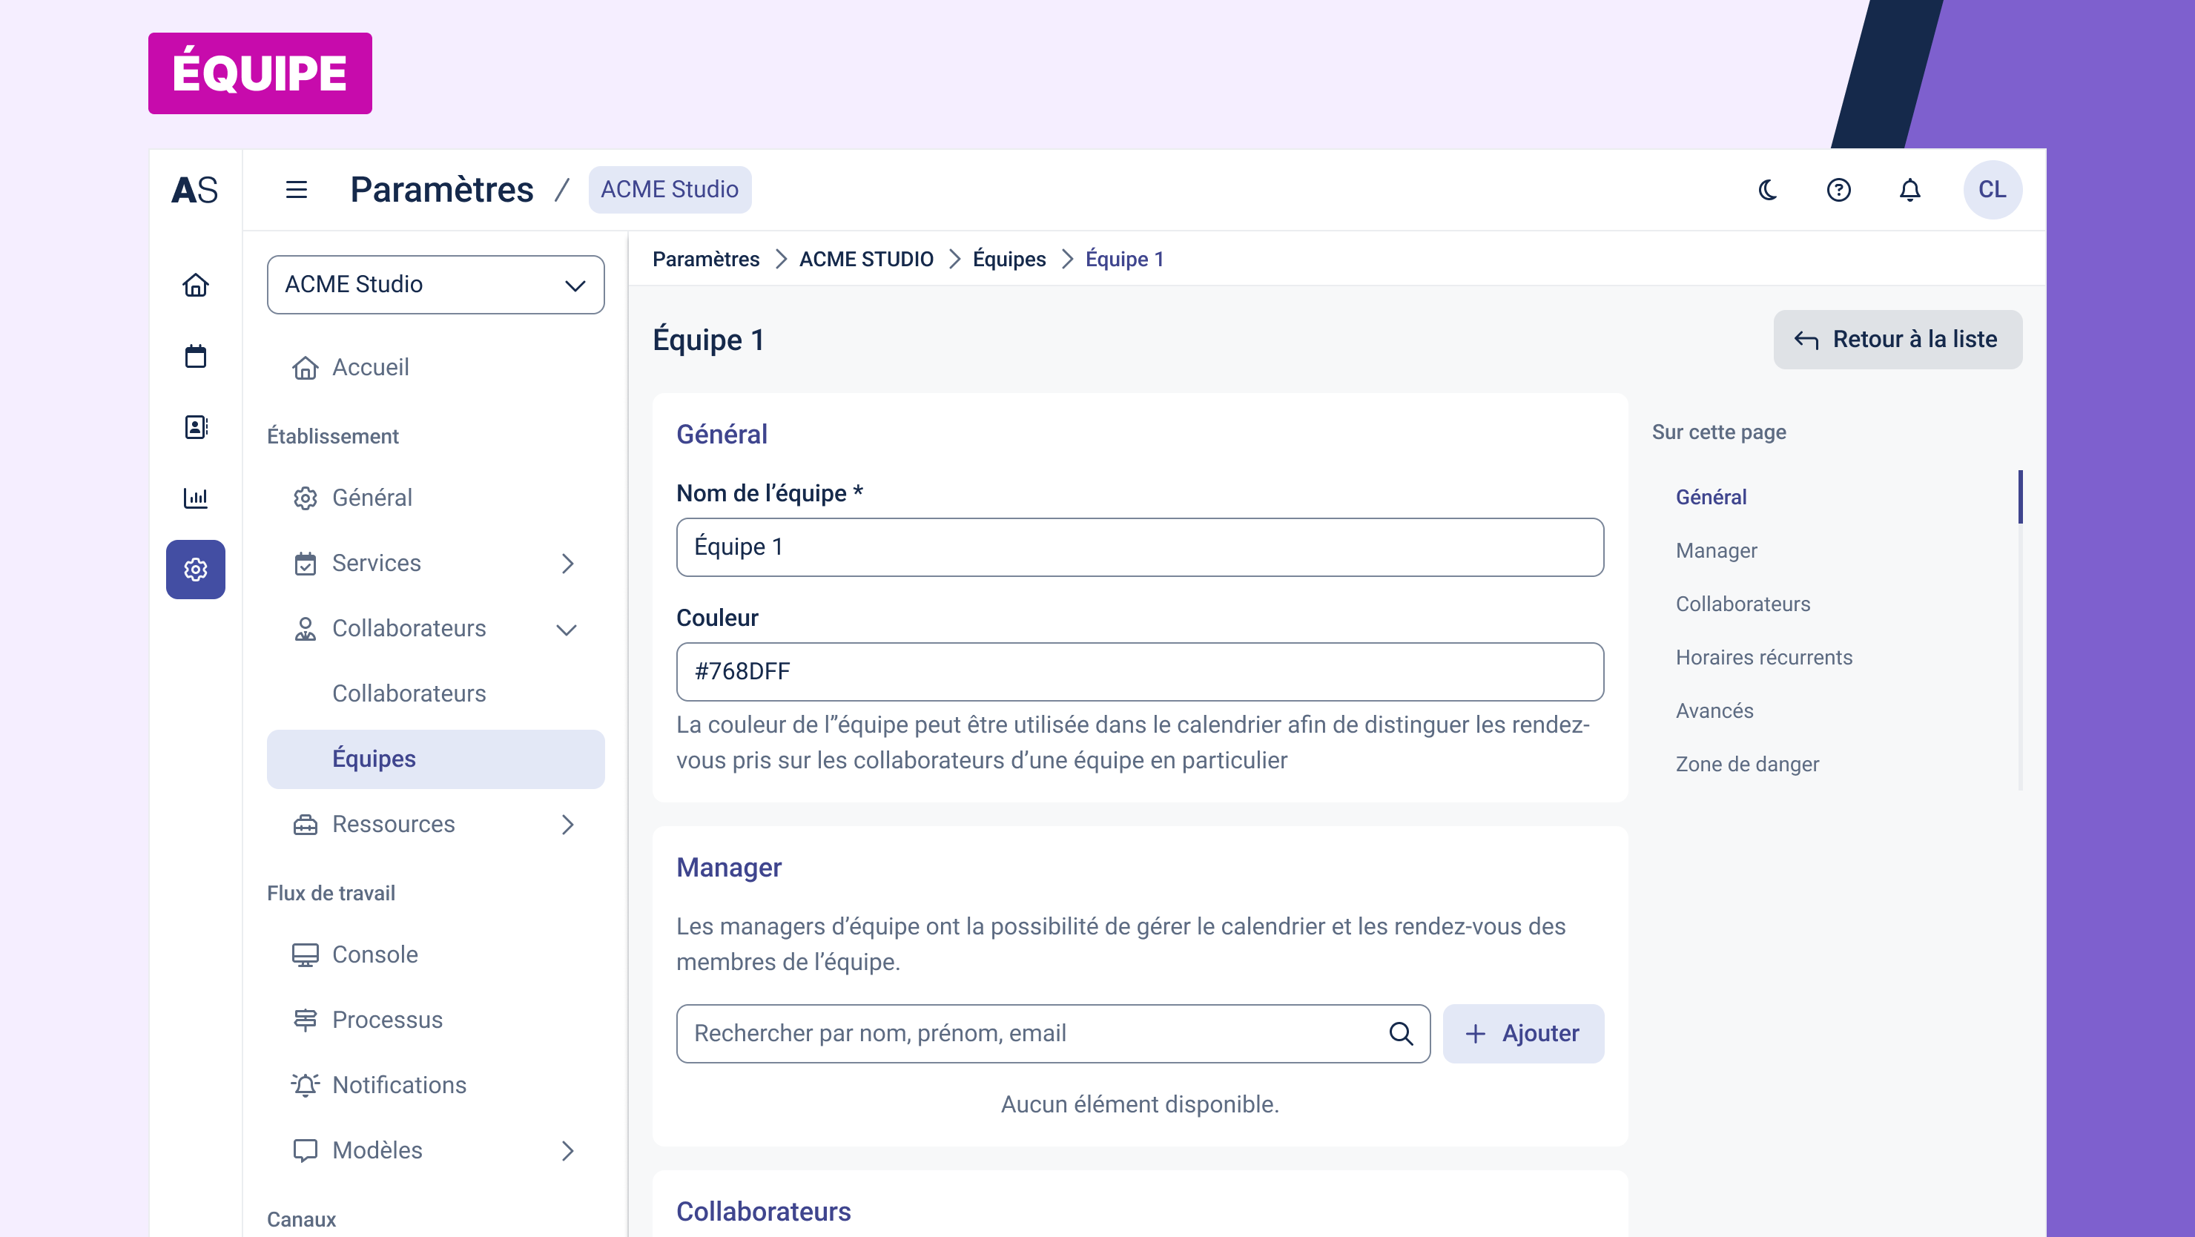Jump to Général in page outline
2195x1237 pixels.
pos(1710,498)
